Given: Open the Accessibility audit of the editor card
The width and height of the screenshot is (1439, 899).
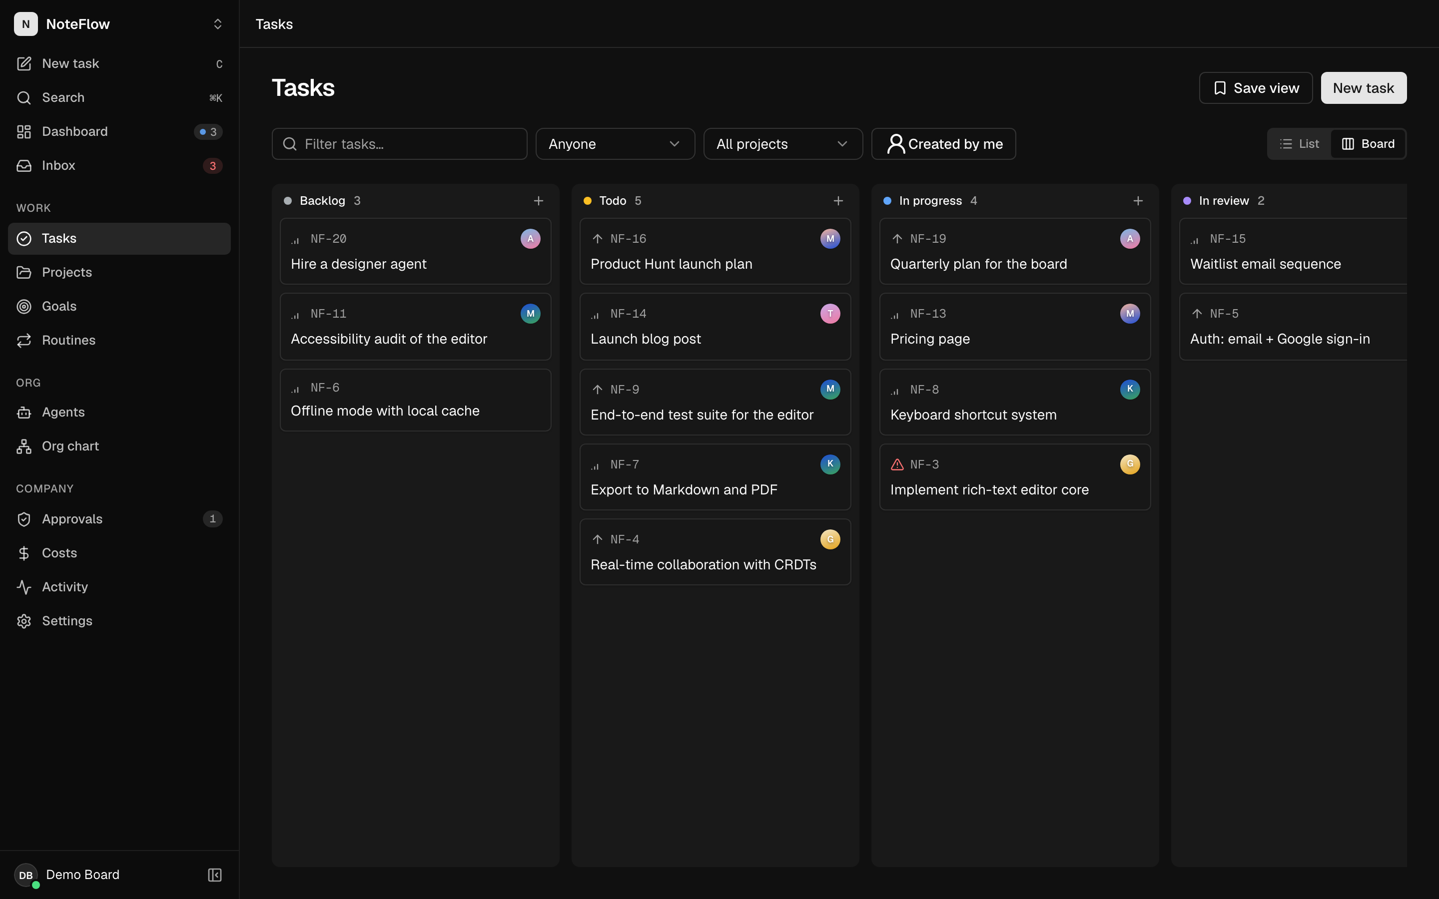Looking at the screenshot, I should 415,327.
